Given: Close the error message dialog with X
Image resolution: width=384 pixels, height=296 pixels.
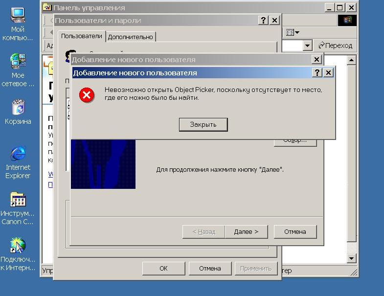Looking at the screenshot, I should pyautogui.click(x=328, y=73).
